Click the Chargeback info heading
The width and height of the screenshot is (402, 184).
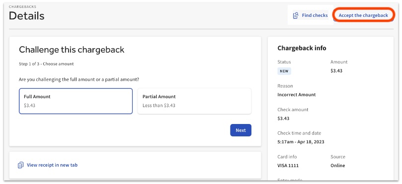click(302, 48)
